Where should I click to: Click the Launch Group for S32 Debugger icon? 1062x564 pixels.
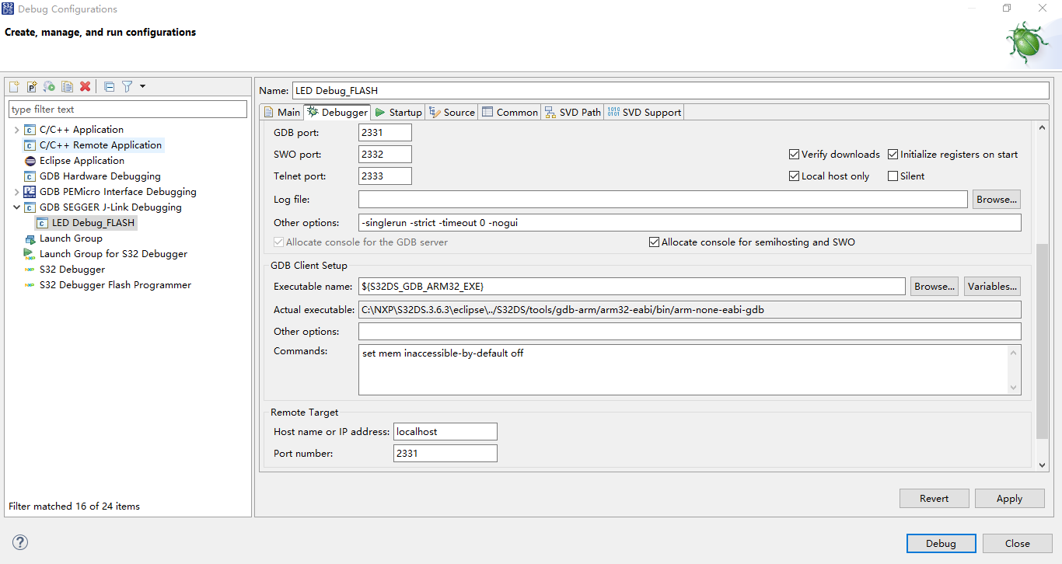(30, 254)
